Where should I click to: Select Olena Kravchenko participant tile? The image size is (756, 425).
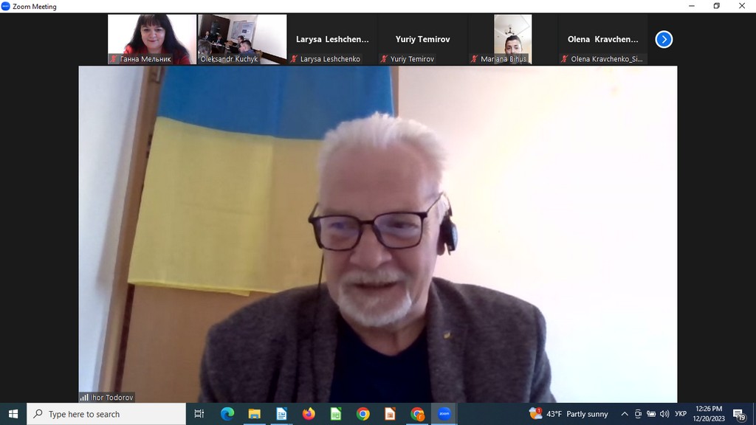[x=602, y=40]
